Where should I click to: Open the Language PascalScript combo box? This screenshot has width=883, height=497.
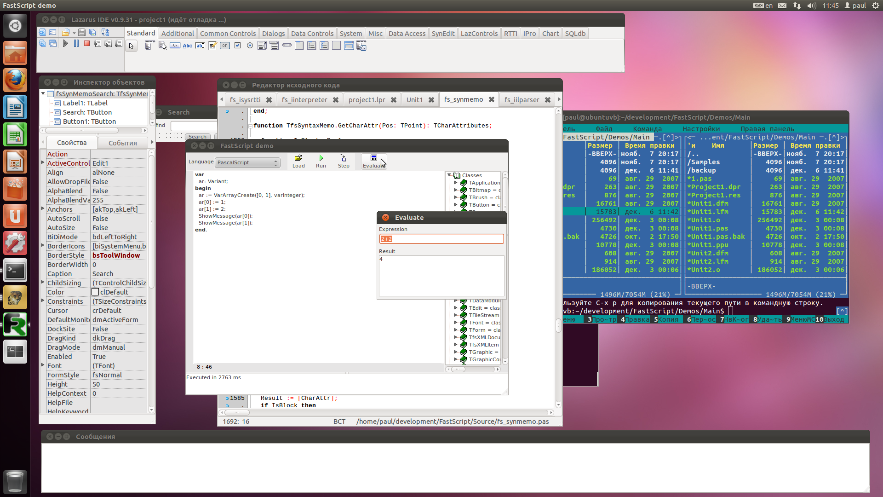pyautogui.click(x=247, y=162)
